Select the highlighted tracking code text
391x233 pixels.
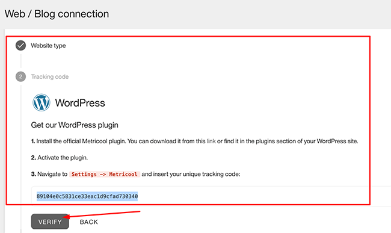[x=87, y=196]
